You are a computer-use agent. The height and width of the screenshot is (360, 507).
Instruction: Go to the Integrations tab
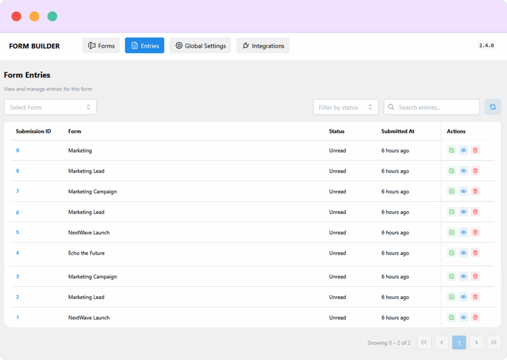coord(262,45)
